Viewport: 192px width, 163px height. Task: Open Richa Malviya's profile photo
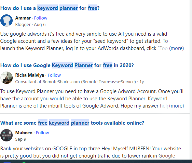click(6, 78)
